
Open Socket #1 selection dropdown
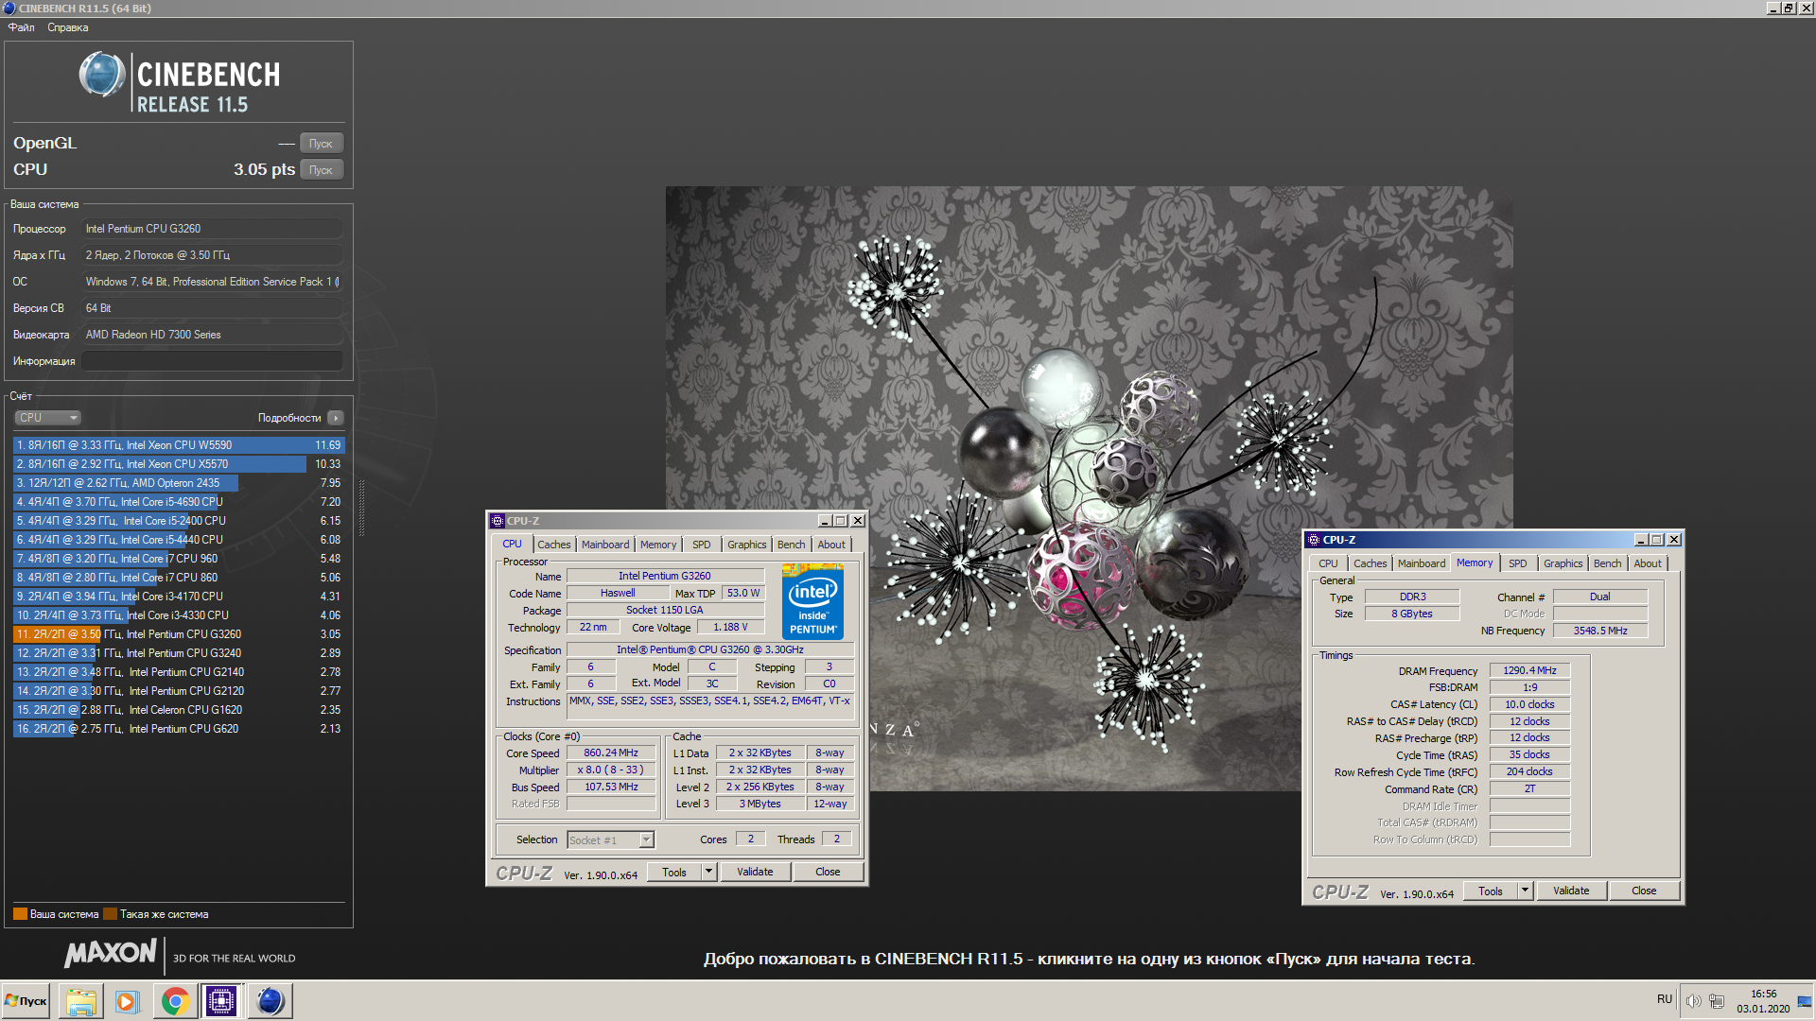610,840
